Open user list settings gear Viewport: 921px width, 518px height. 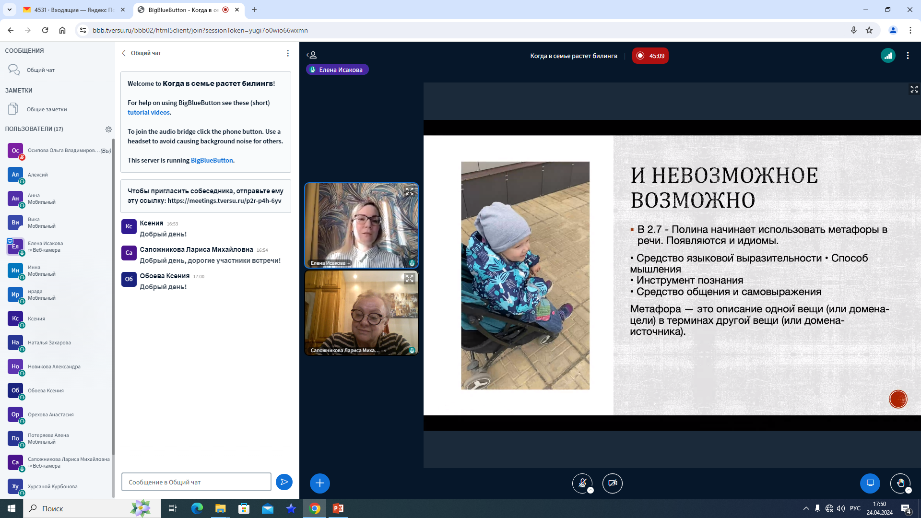(108, 129)
